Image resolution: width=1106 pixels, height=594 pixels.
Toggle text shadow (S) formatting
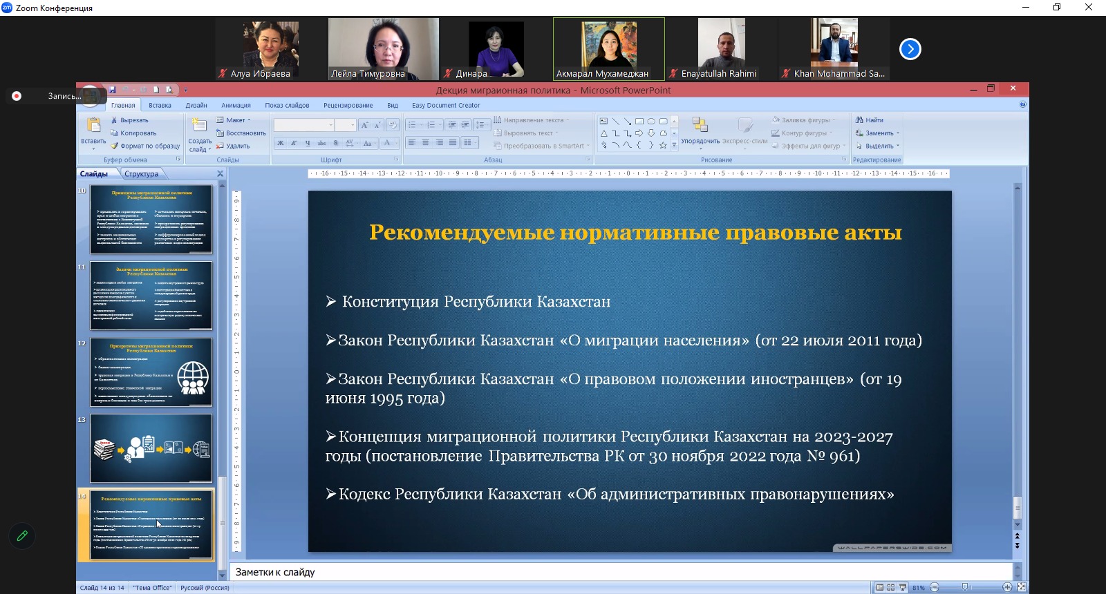336,143
